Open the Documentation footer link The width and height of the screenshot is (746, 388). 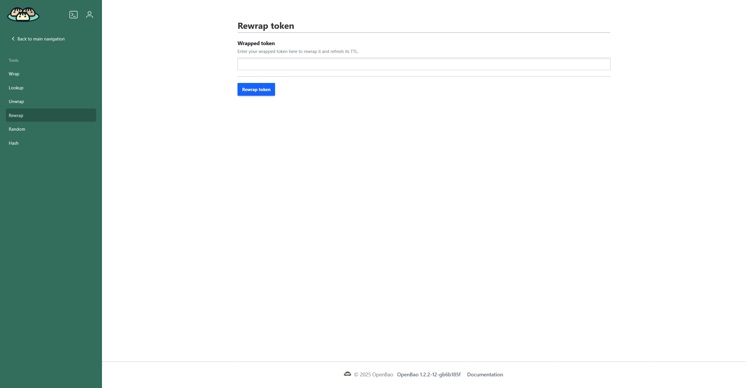point(485,375)
